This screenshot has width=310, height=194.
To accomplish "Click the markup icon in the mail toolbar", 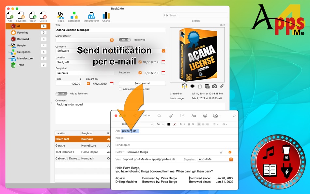I will pos(182,116).
